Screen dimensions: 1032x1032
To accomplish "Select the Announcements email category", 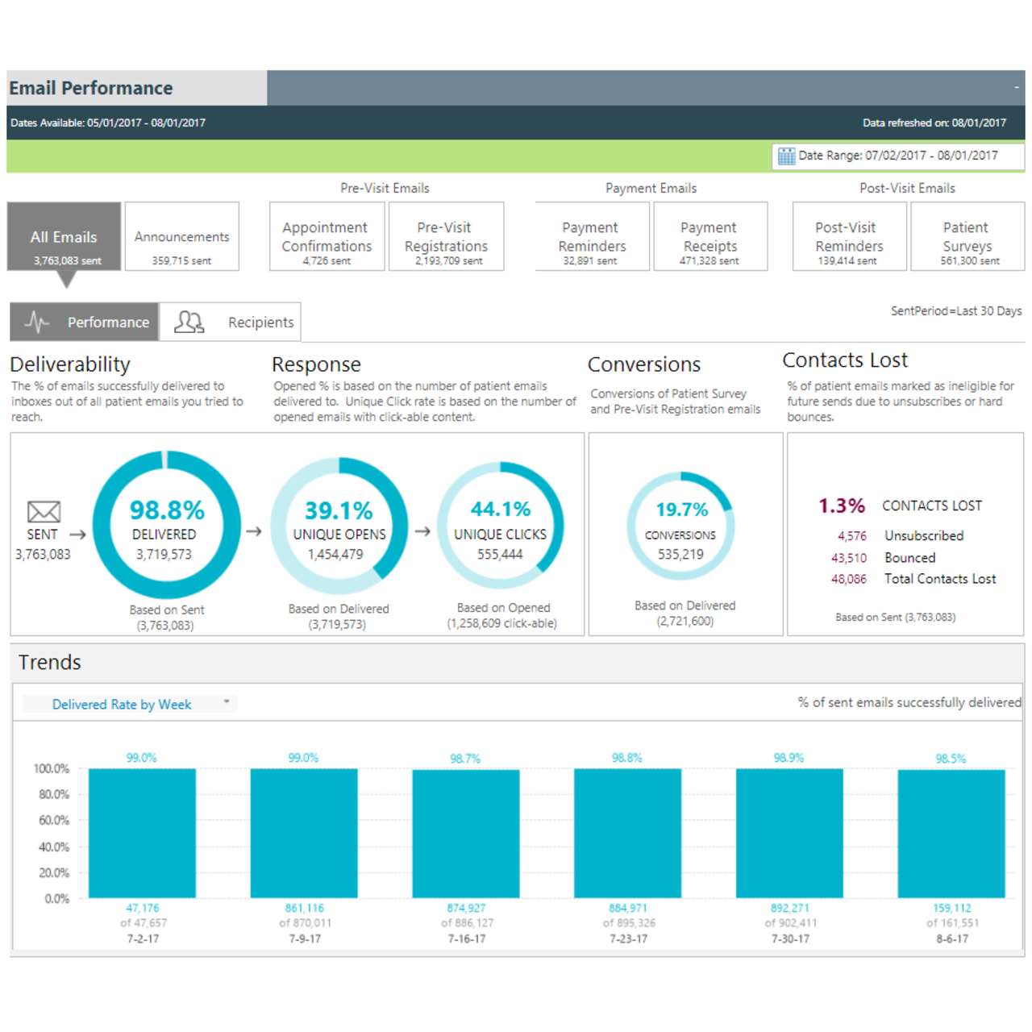I will pyautogui.click(x=182, y=237).
